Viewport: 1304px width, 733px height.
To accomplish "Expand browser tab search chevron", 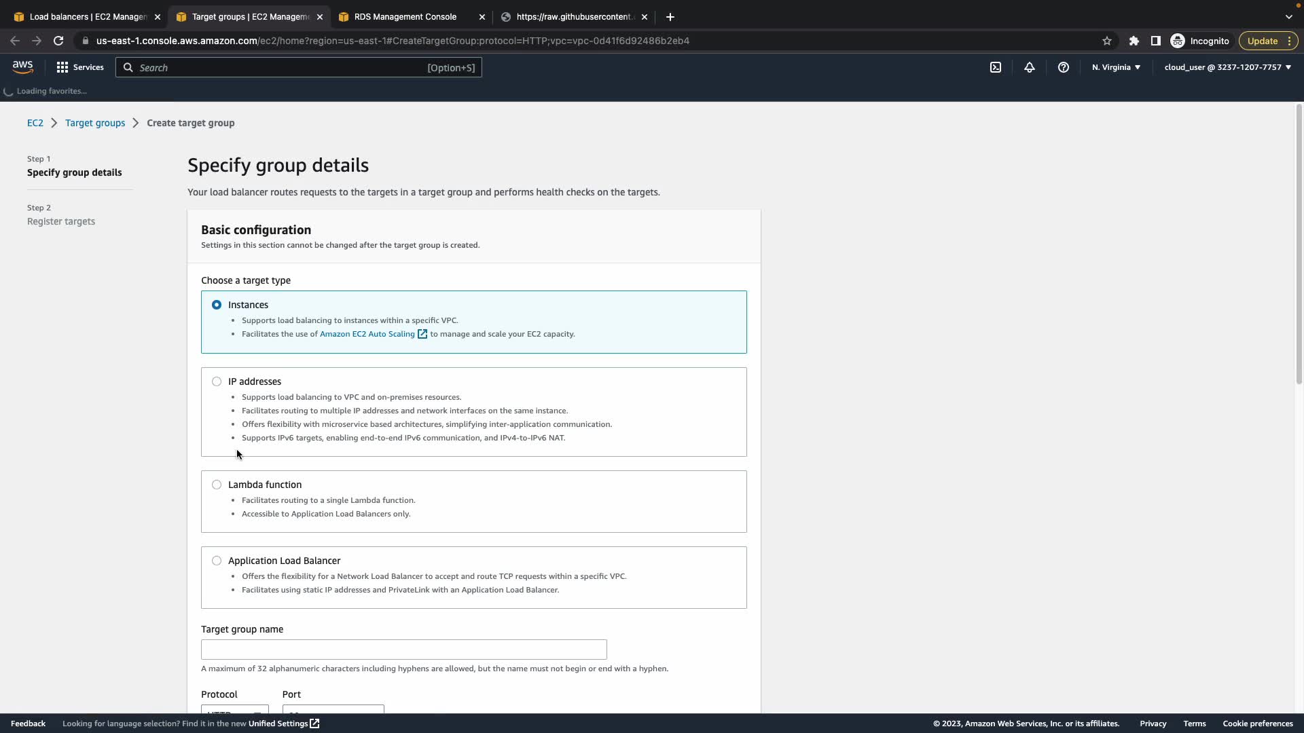I will (x=1288, y=16).
